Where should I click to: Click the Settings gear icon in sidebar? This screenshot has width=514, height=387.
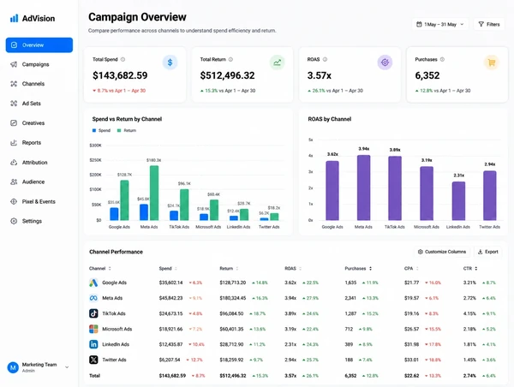[14, 221]
